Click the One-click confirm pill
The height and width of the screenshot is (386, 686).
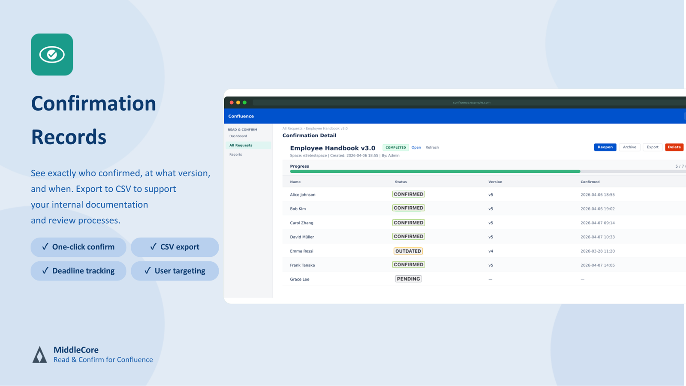[78, 247]
